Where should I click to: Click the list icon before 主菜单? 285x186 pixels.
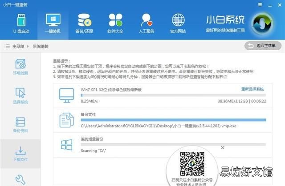7,46
